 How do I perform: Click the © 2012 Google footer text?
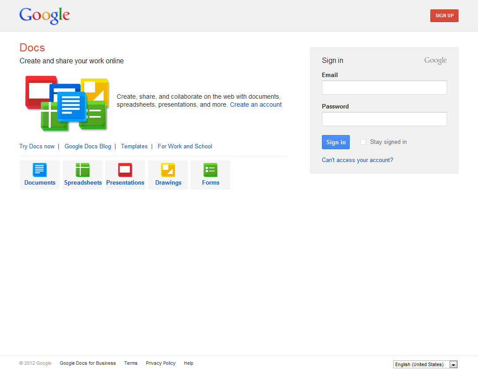coord(35,363)
